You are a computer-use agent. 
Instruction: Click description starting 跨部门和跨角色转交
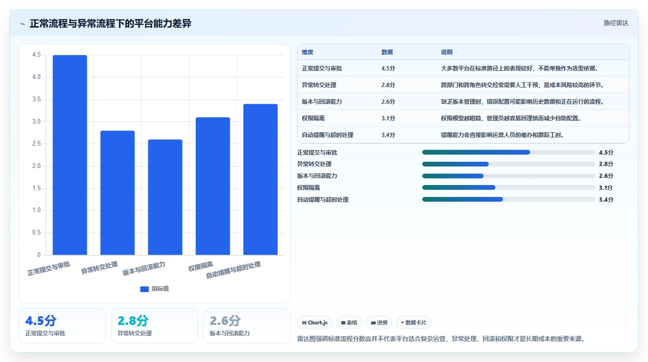[x=522, y=85]
